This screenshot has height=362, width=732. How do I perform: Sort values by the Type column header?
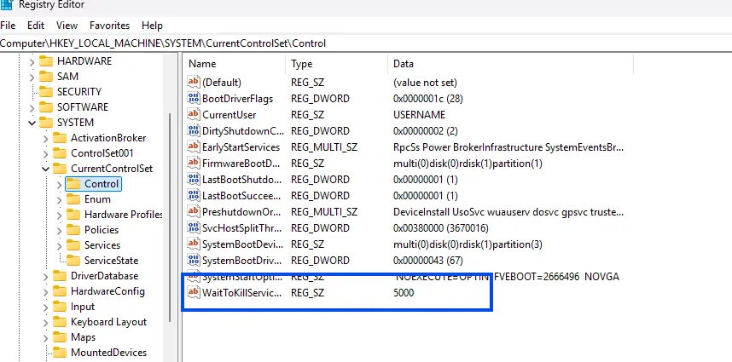point(302,64)
